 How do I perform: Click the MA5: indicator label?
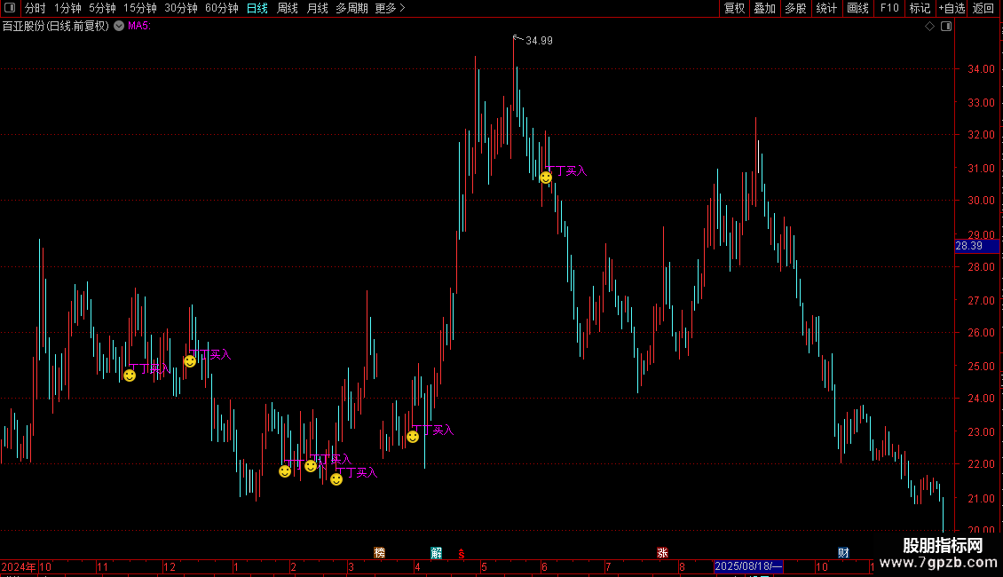pyautogui.click(x=138, y=26)
